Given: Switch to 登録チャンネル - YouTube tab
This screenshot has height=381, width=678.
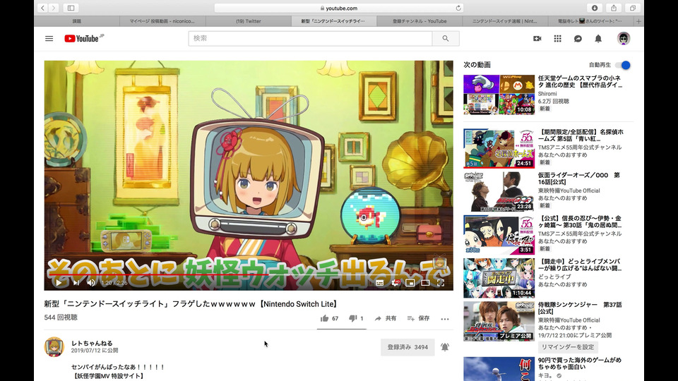Looking at the screenshot, I should 420,21.
